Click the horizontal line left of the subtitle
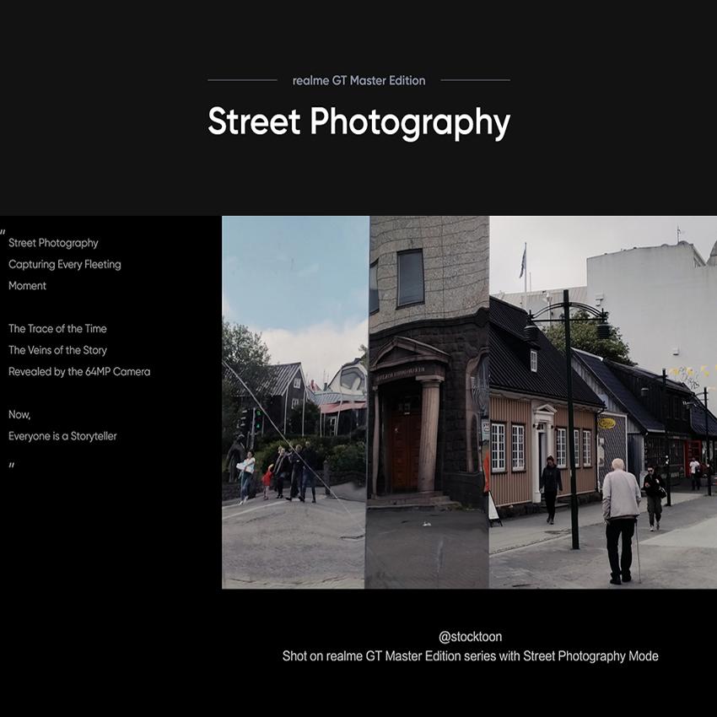The height and width of the screenshot is (717, 717). pos(242,80)
